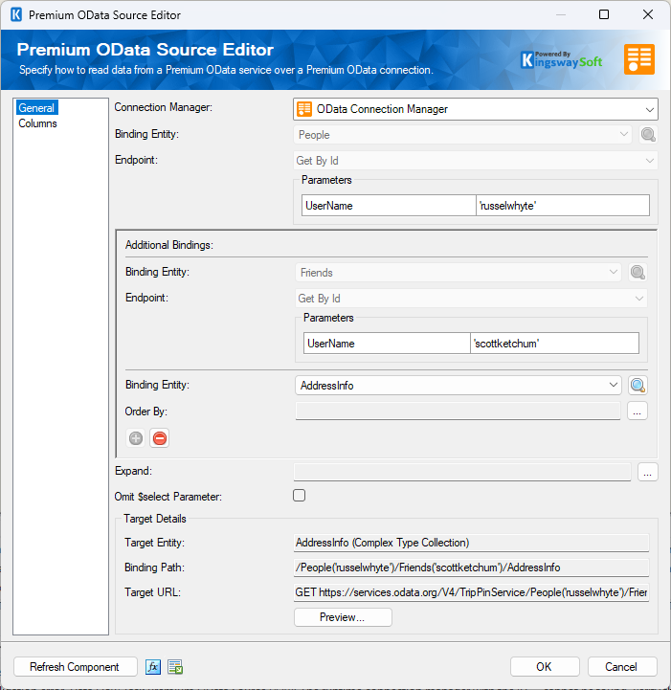The image size is (671, 690).
Task: Click the expression fx icon
Action: (x=153, y=667)
